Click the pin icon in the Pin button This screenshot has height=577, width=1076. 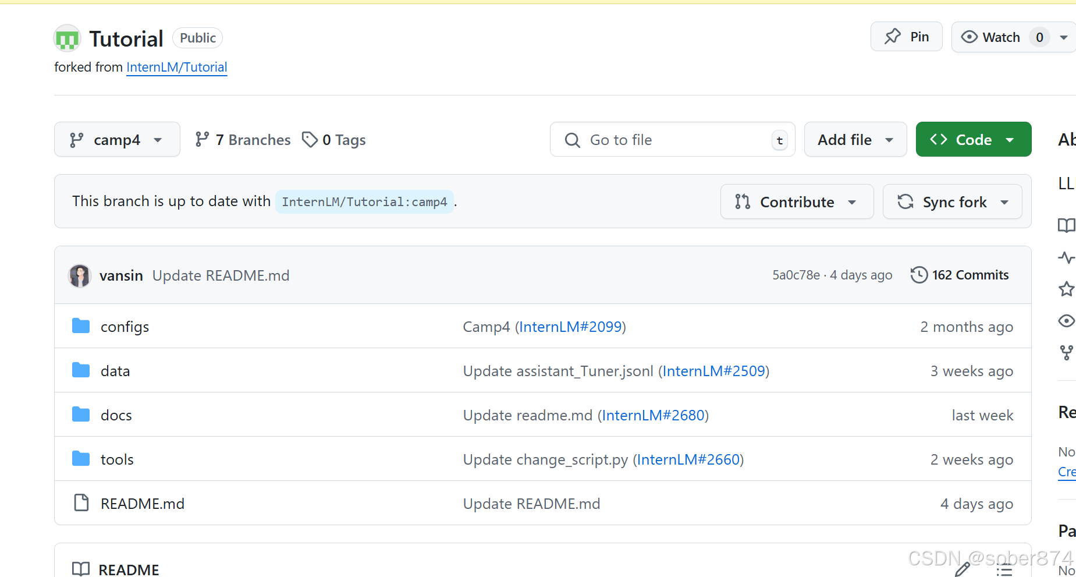[893, 36]
